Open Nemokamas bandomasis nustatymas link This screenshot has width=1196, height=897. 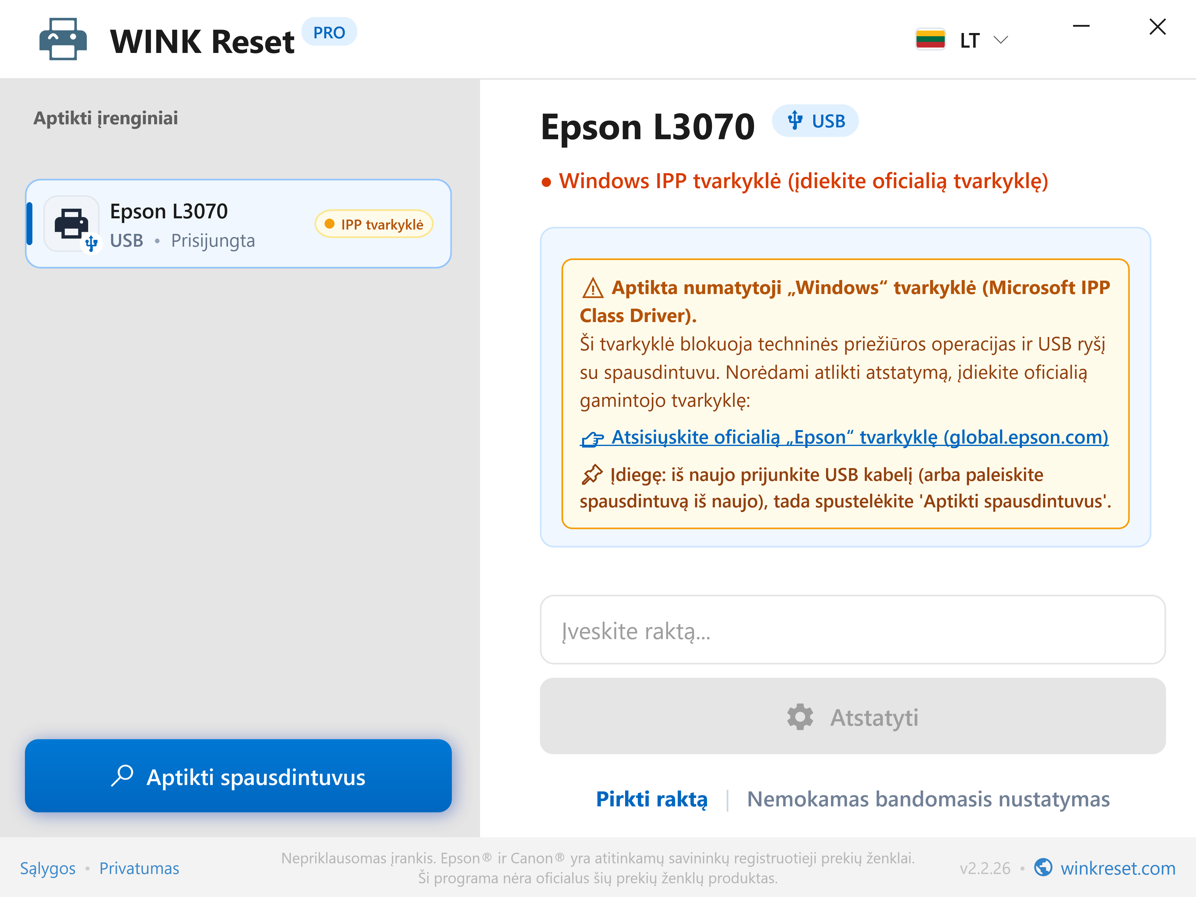(x=928, y=799)
